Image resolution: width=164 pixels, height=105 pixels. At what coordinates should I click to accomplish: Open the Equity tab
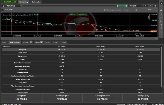4,42
